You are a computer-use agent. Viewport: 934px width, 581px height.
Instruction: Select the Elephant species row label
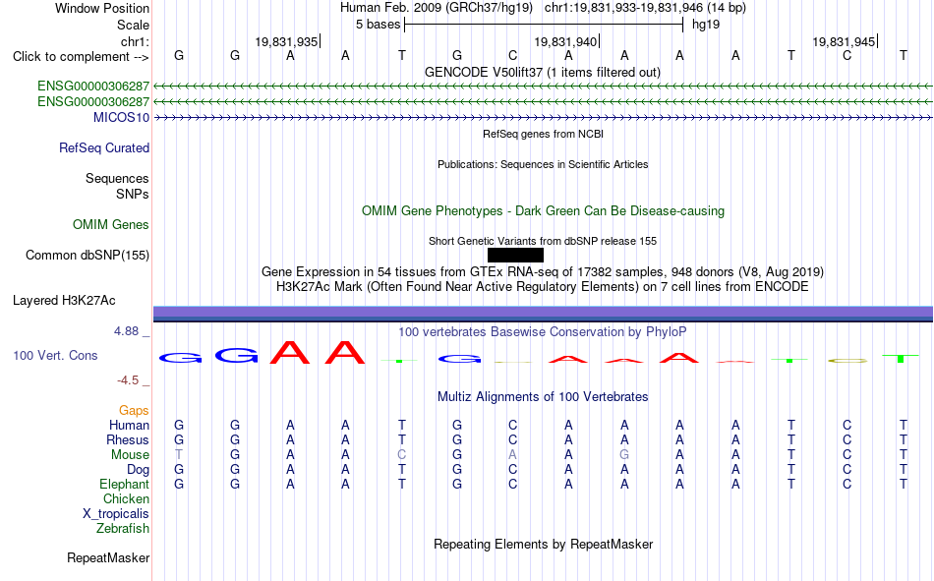[x=125, y=484]
